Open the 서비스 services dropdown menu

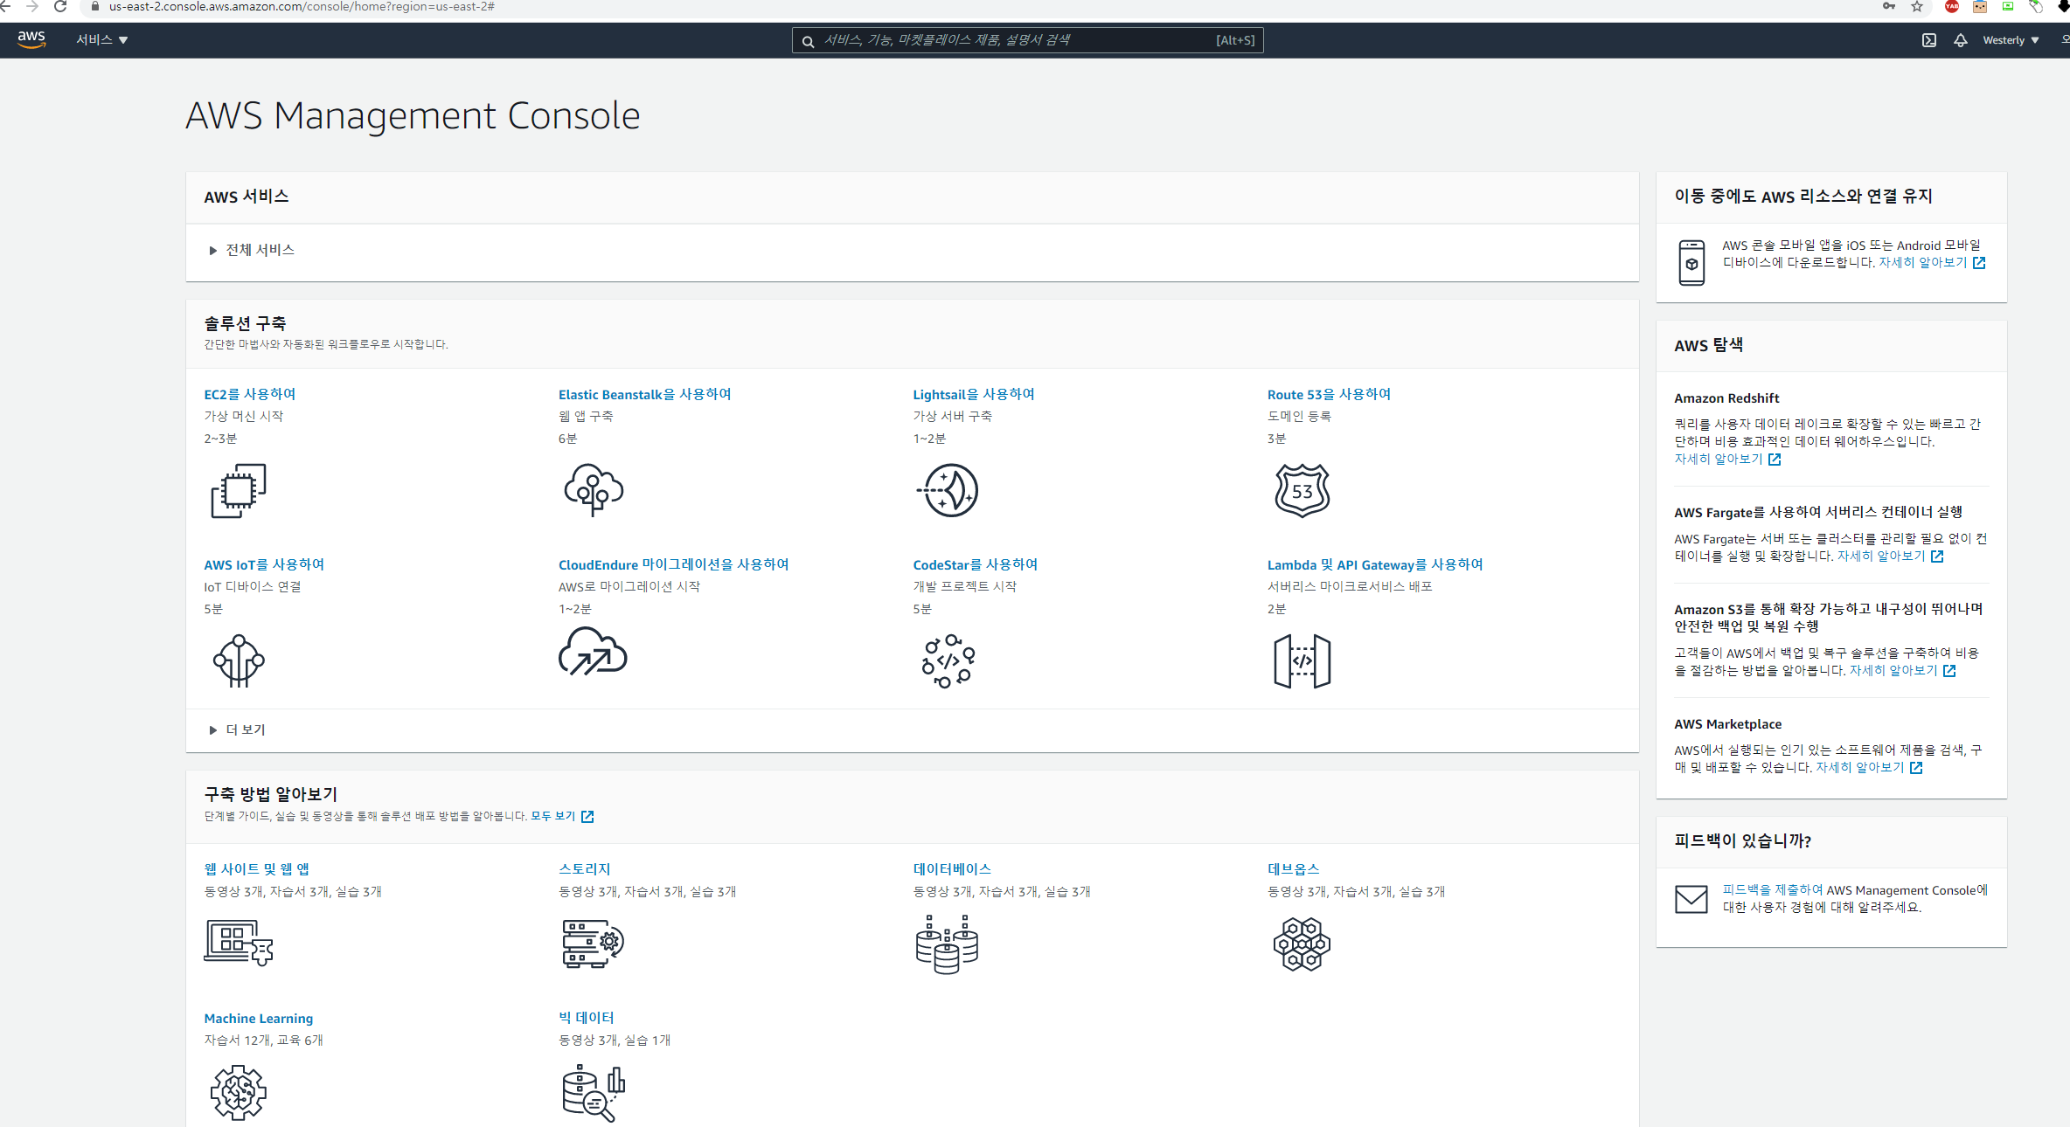click(x=101, y=39)
